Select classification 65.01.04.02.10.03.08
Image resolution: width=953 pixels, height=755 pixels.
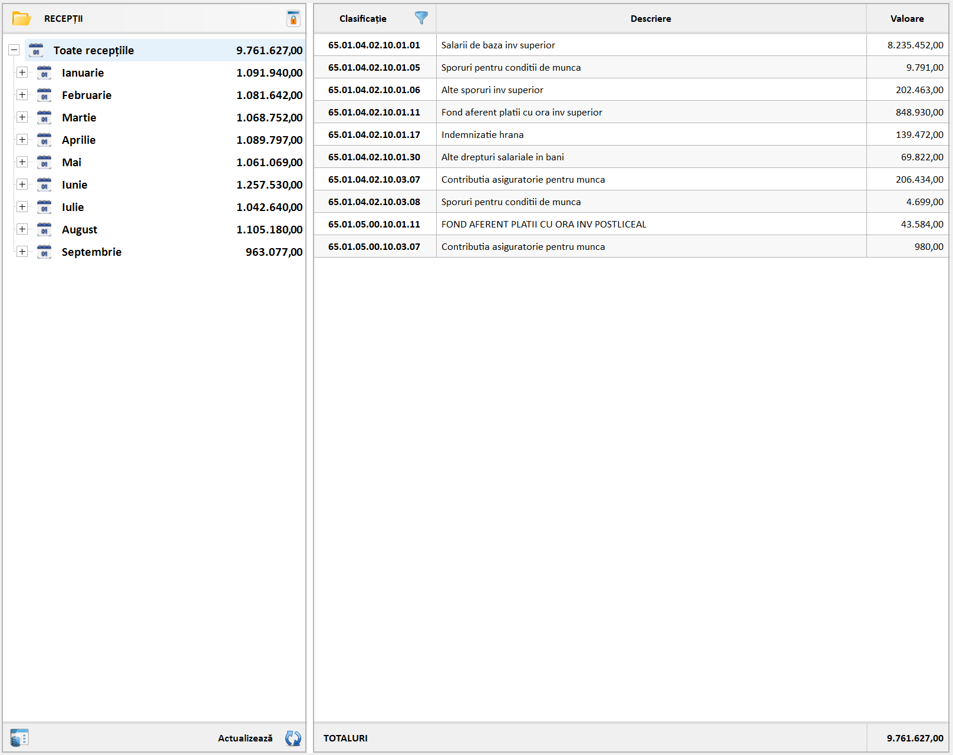(x=374, y=202)
